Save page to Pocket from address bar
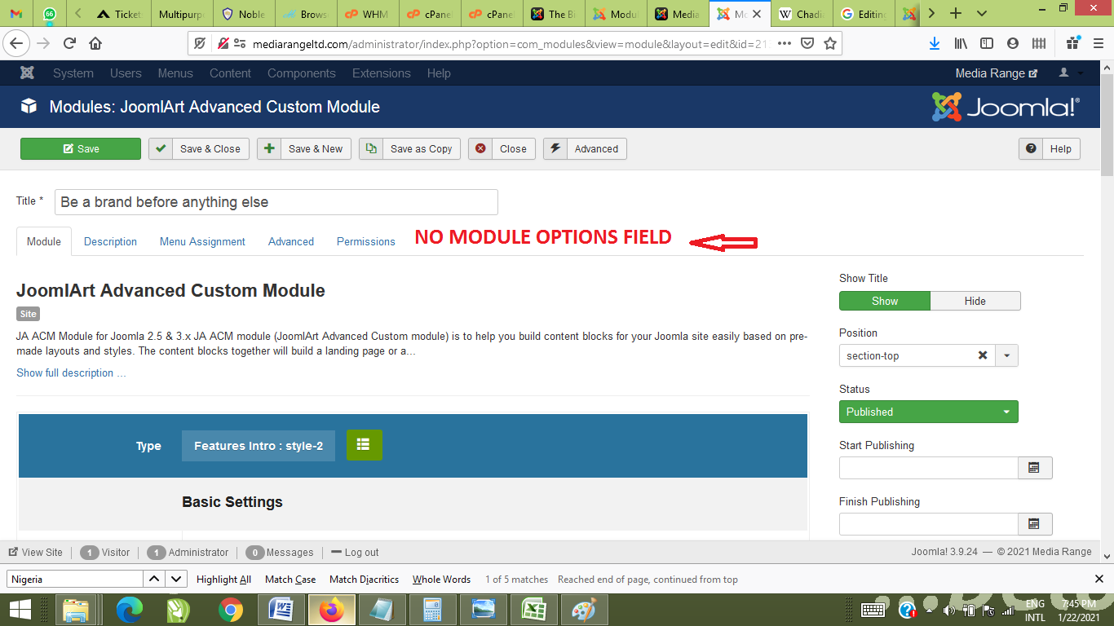Viewport: 1114px width, 626px height. point(807,43)
